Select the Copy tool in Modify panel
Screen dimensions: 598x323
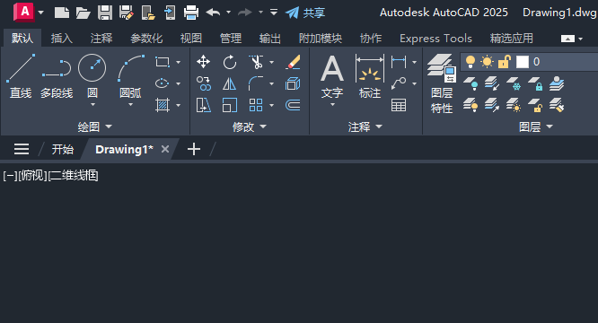pyautogui.click(x=203, y=83)
